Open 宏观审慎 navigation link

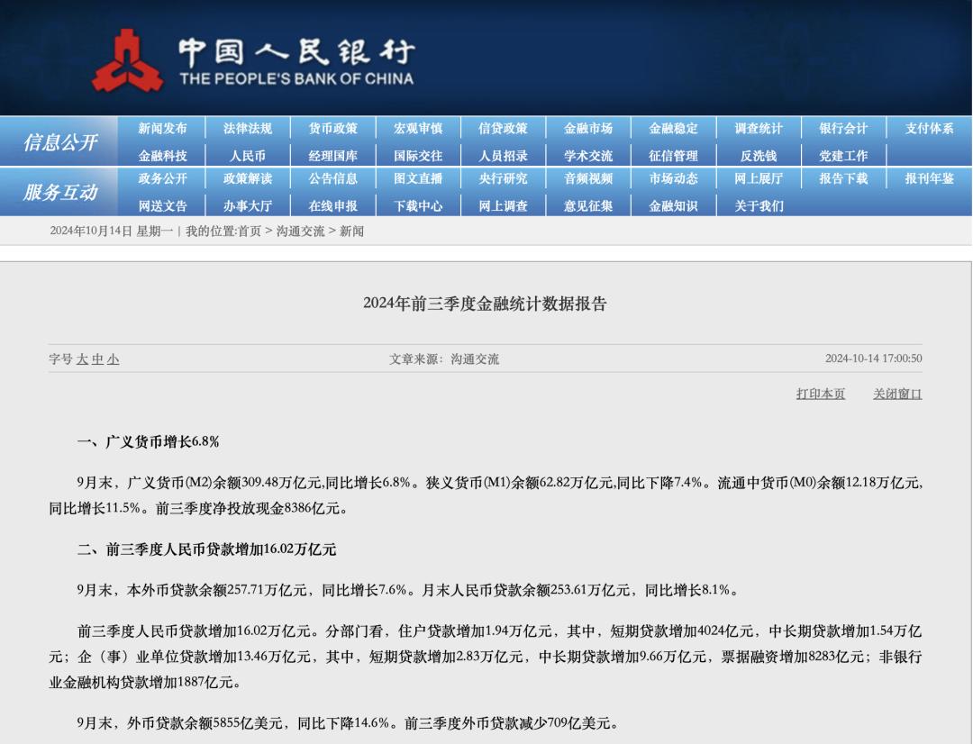(418, 129)
